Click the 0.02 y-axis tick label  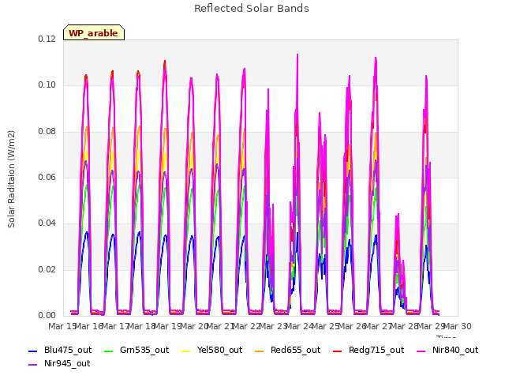[47, 269]
